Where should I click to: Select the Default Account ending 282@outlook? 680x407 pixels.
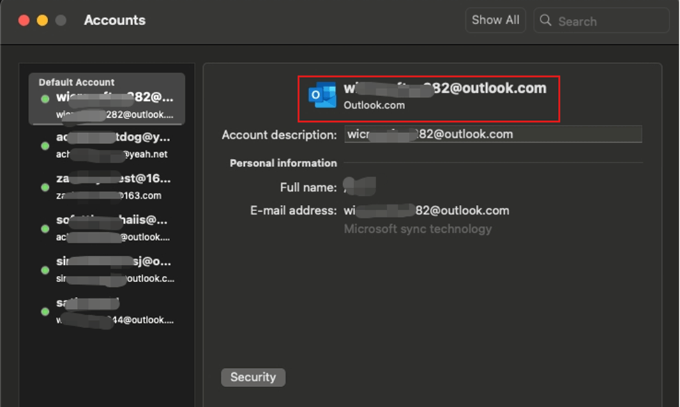107,99
